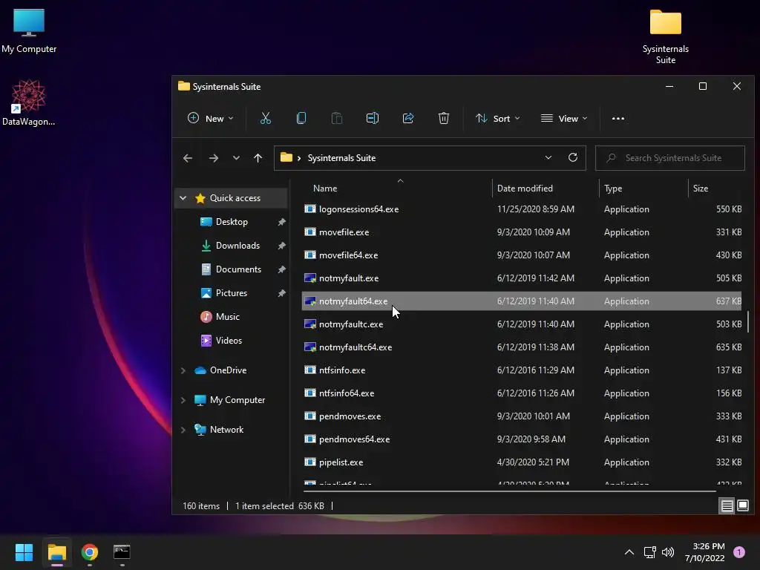Open recent locations dropdown chevron
The image size is (760, 570).
point(236,158)
